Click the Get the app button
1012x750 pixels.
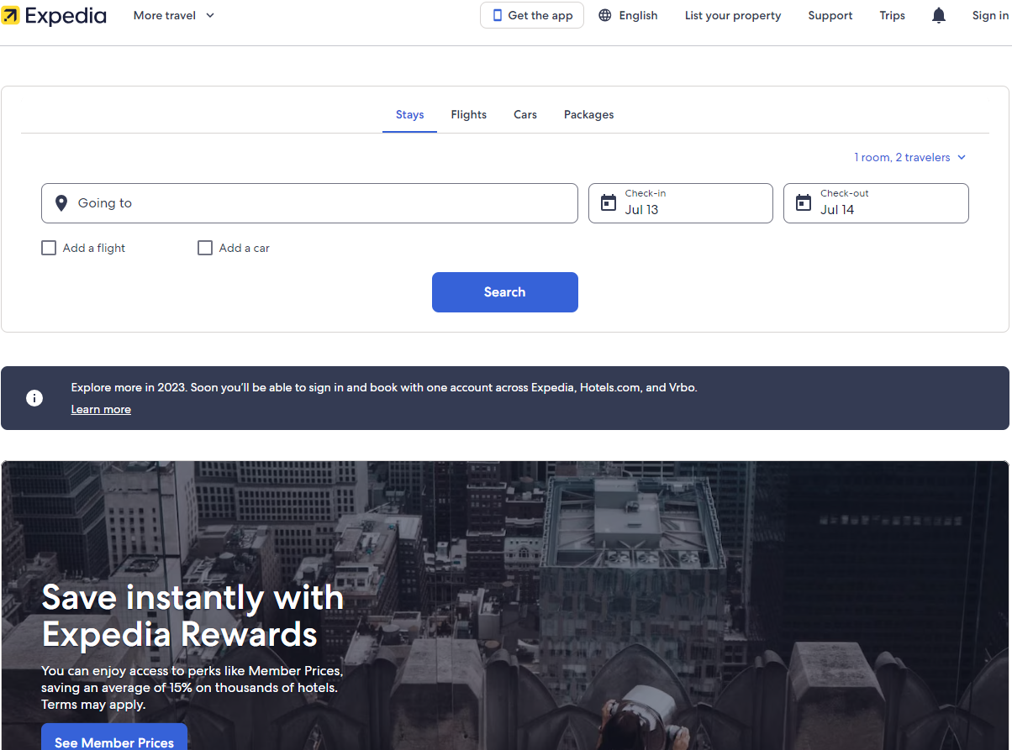tap(532, 15)
